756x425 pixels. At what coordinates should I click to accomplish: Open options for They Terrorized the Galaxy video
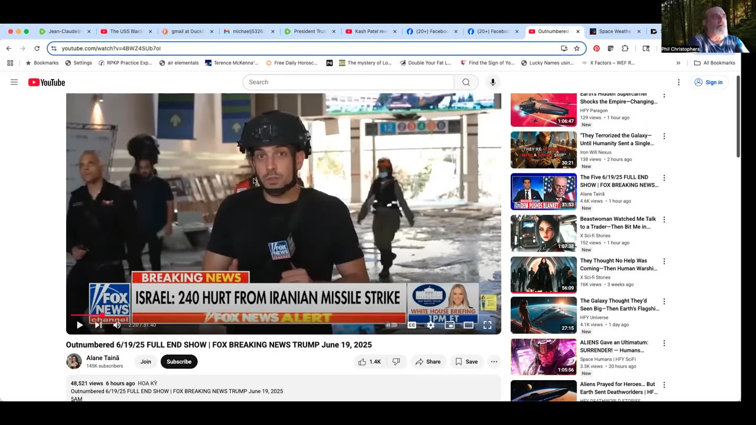pos(664,136)
